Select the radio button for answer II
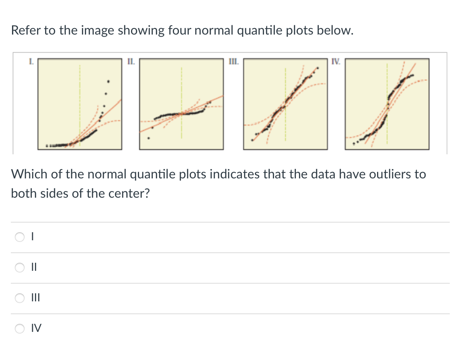 point(19,268)
